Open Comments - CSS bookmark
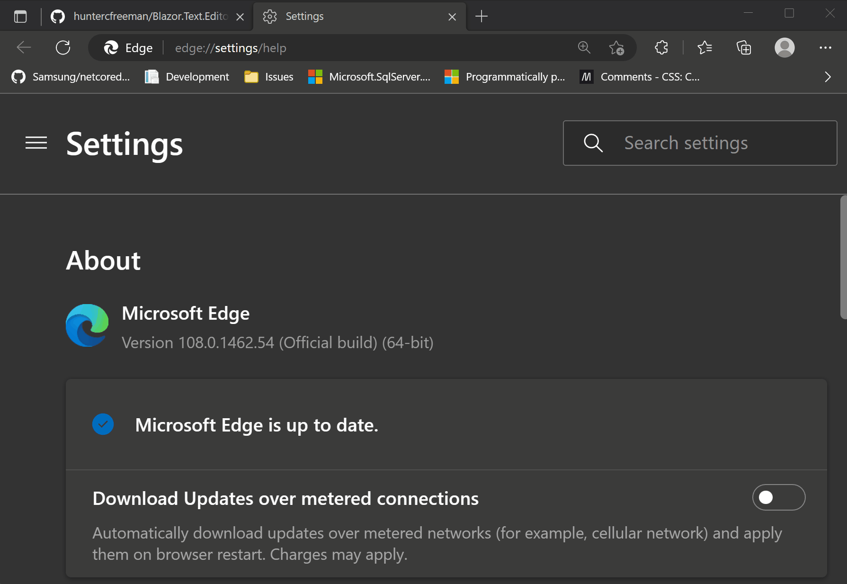 (640, 77)
